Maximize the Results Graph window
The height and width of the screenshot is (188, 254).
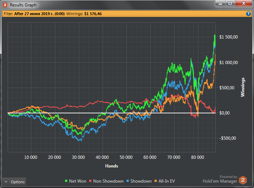point(230,3)
